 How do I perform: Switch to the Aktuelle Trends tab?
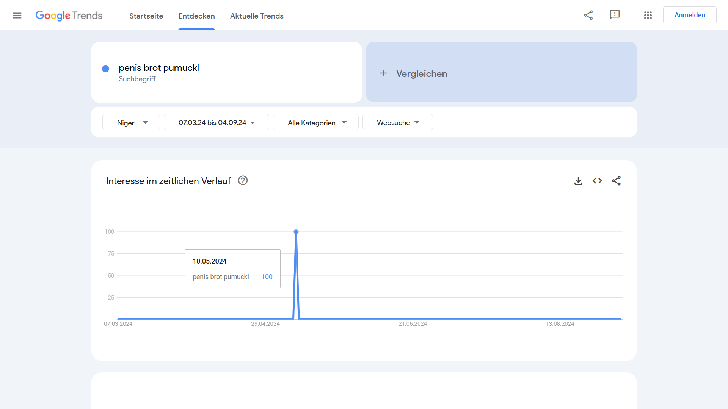257,16
